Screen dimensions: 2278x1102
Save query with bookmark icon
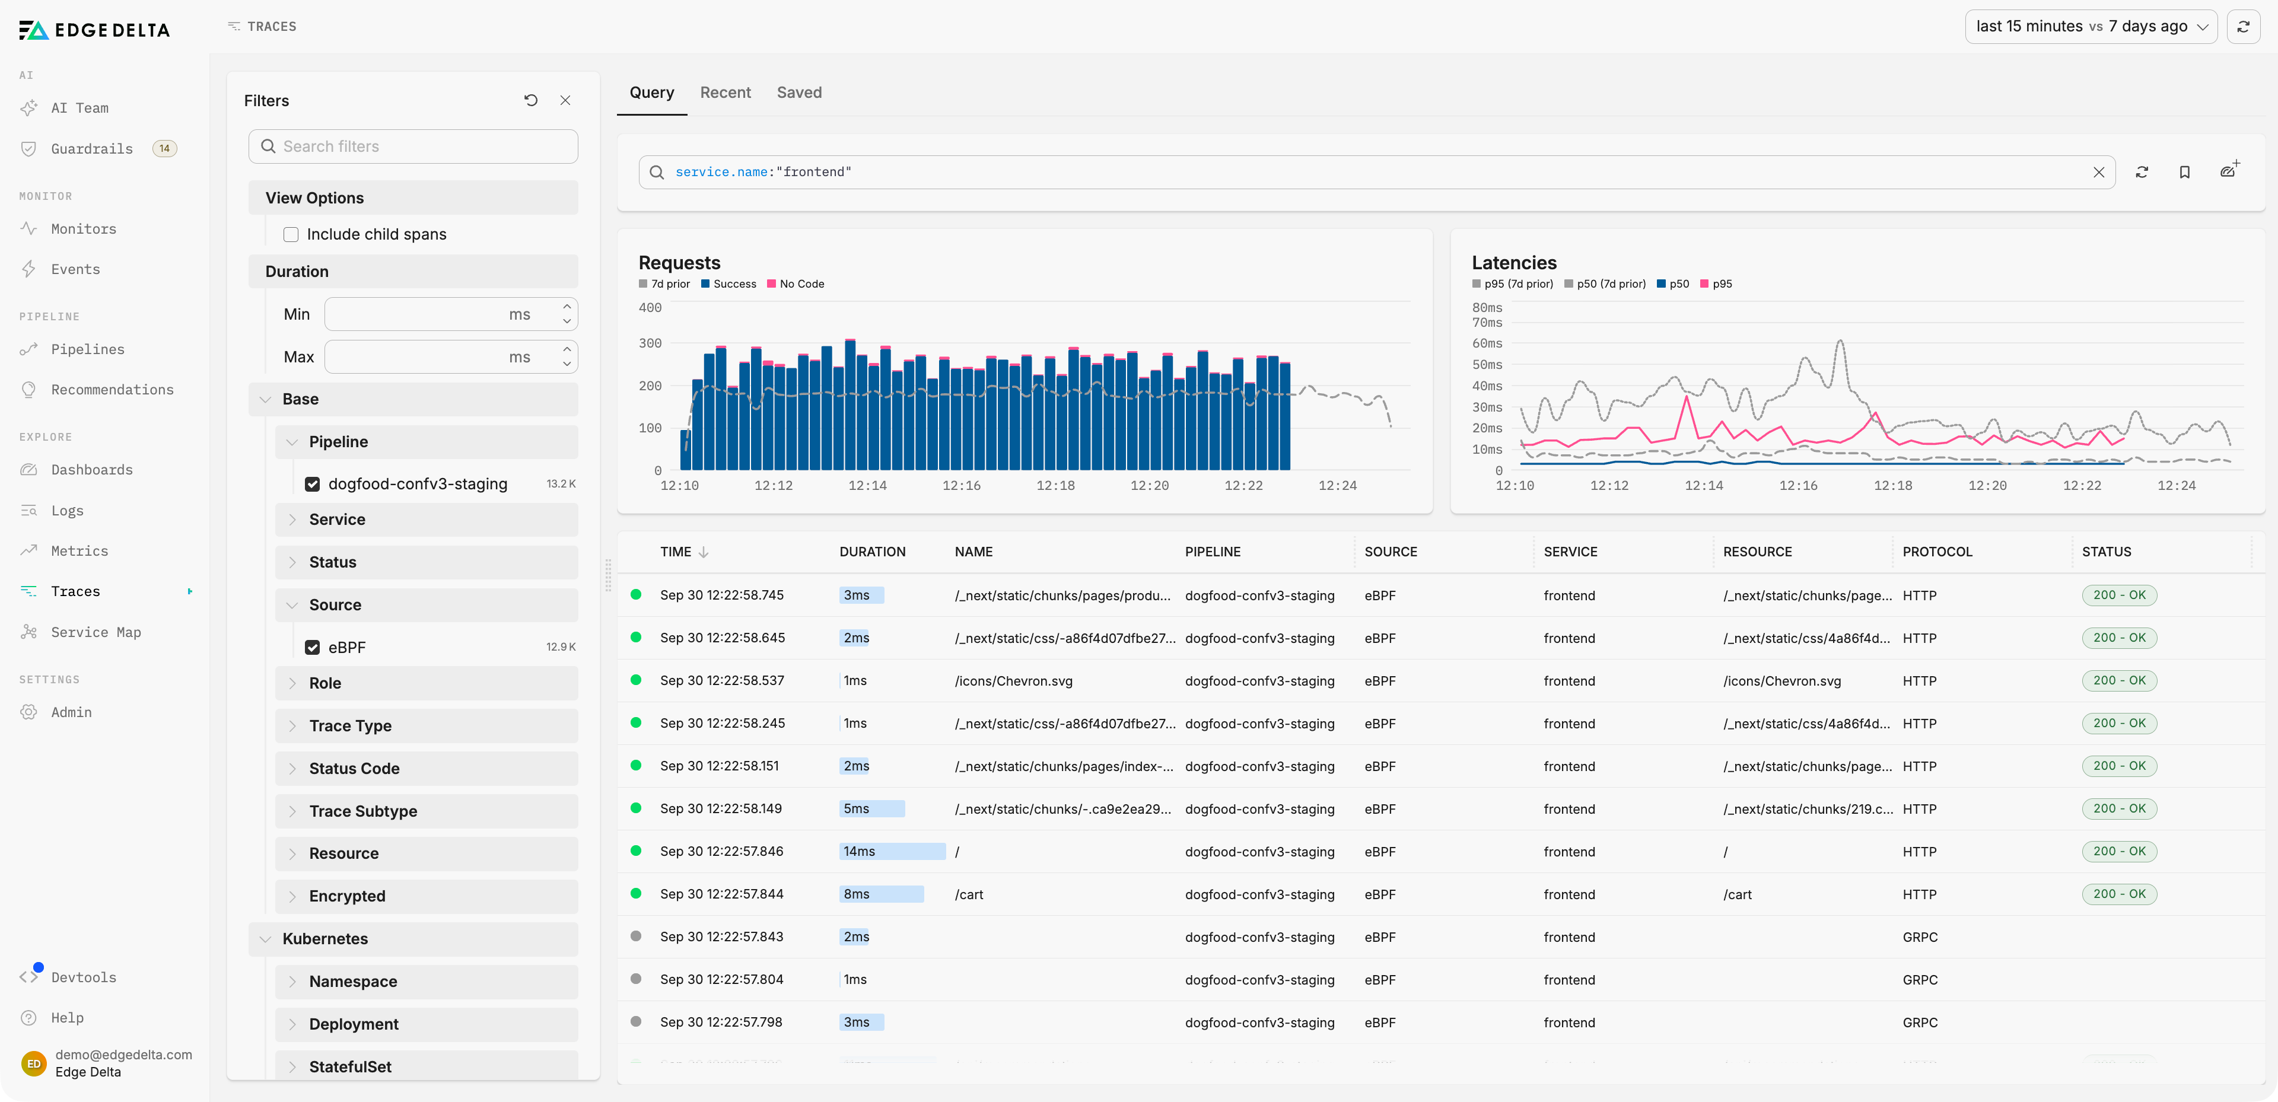click(x=2184, y=173)
